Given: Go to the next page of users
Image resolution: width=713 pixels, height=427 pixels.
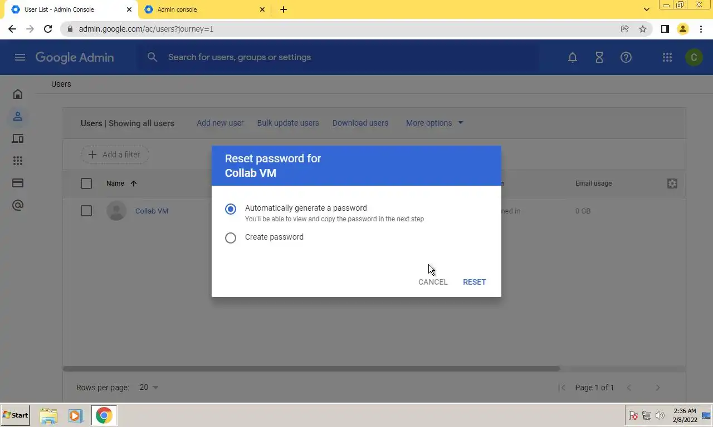Looking at the screenshot, I should tap(658, 388).
